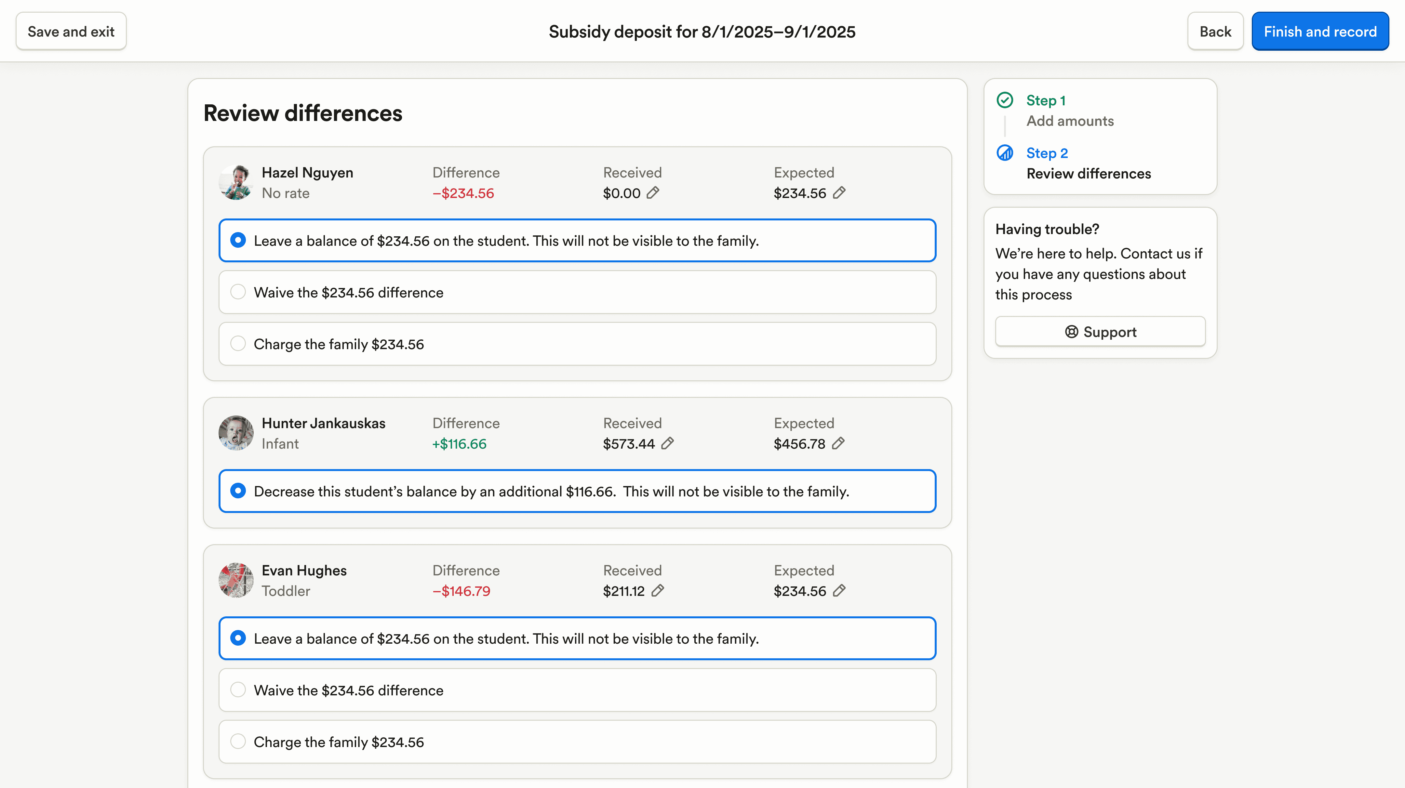Choose Charge the family for Evan Hughes
1405x788 pixels.
[x=238, y=742]
